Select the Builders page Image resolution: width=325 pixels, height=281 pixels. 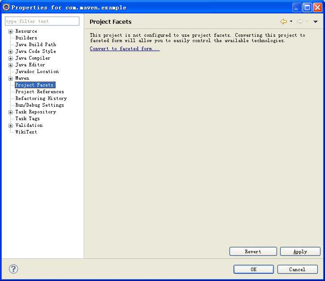tap(26, 38)
